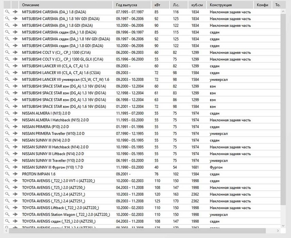This screenshot has height=238, width=291.
Task: Click the horizontal scrollbar right arrow
Action: tap(278, 231)
